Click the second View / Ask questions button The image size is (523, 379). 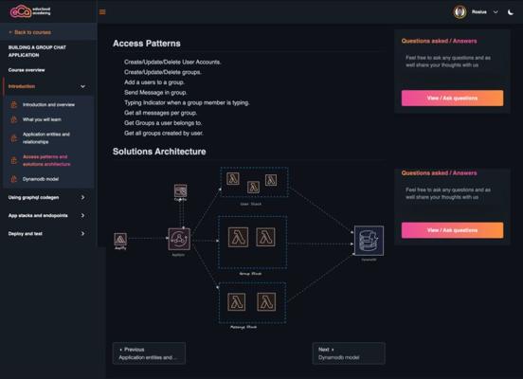452,230
